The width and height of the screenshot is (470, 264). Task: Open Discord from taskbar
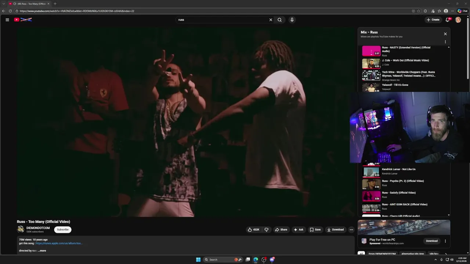[x=272, y=260]
